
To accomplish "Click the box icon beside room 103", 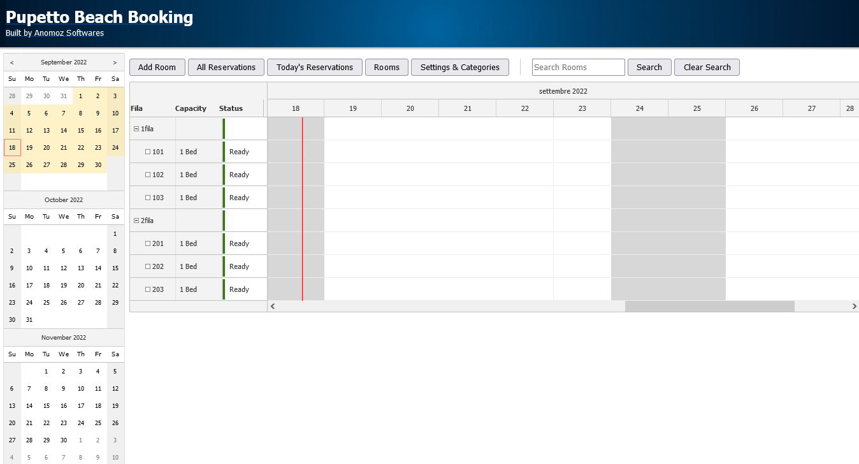I will point(148,198).
